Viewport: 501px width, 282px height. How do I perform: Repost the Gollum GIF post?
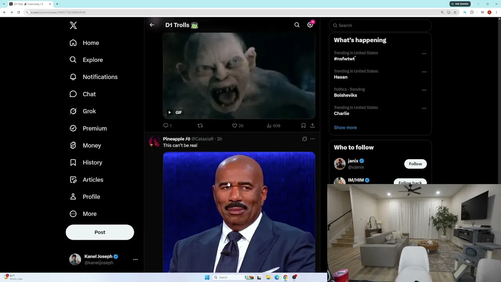[x=200, y=126]
